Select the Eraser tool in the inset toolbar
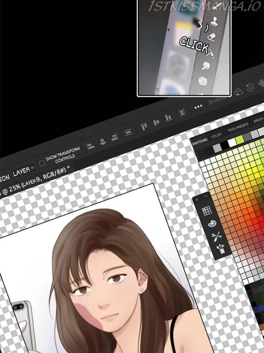Image resolution: width=264 pixels, height=353 pixels. coord(211,37)
